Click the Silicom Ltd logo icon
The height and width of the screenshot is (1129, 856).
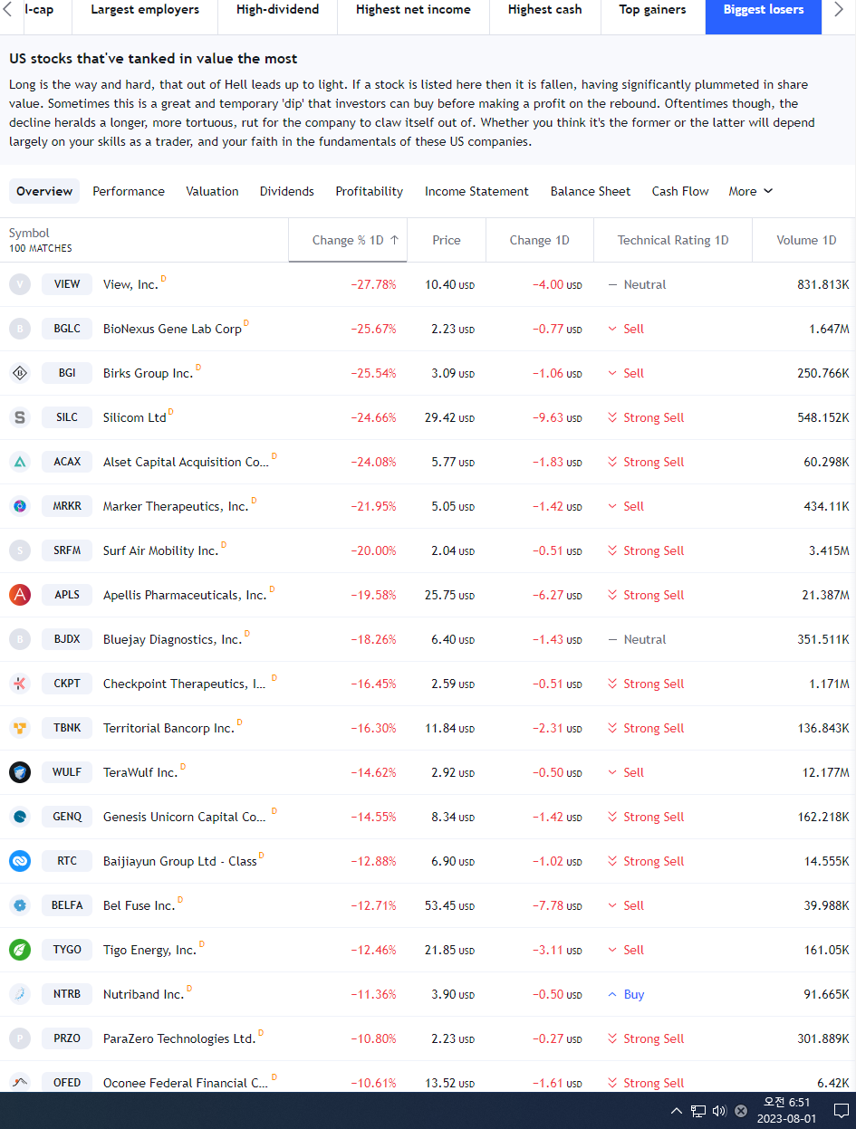point(20,417)
